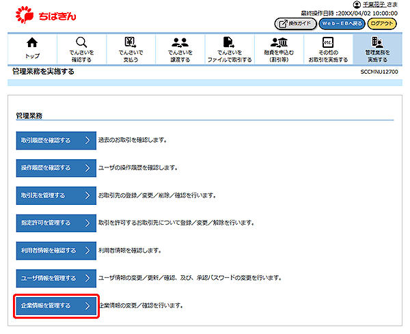The width and height of the screenshot is (410, 334).
Task: Click the two-person icon for でんさいを譲渡する
Action: pos(180,42)
